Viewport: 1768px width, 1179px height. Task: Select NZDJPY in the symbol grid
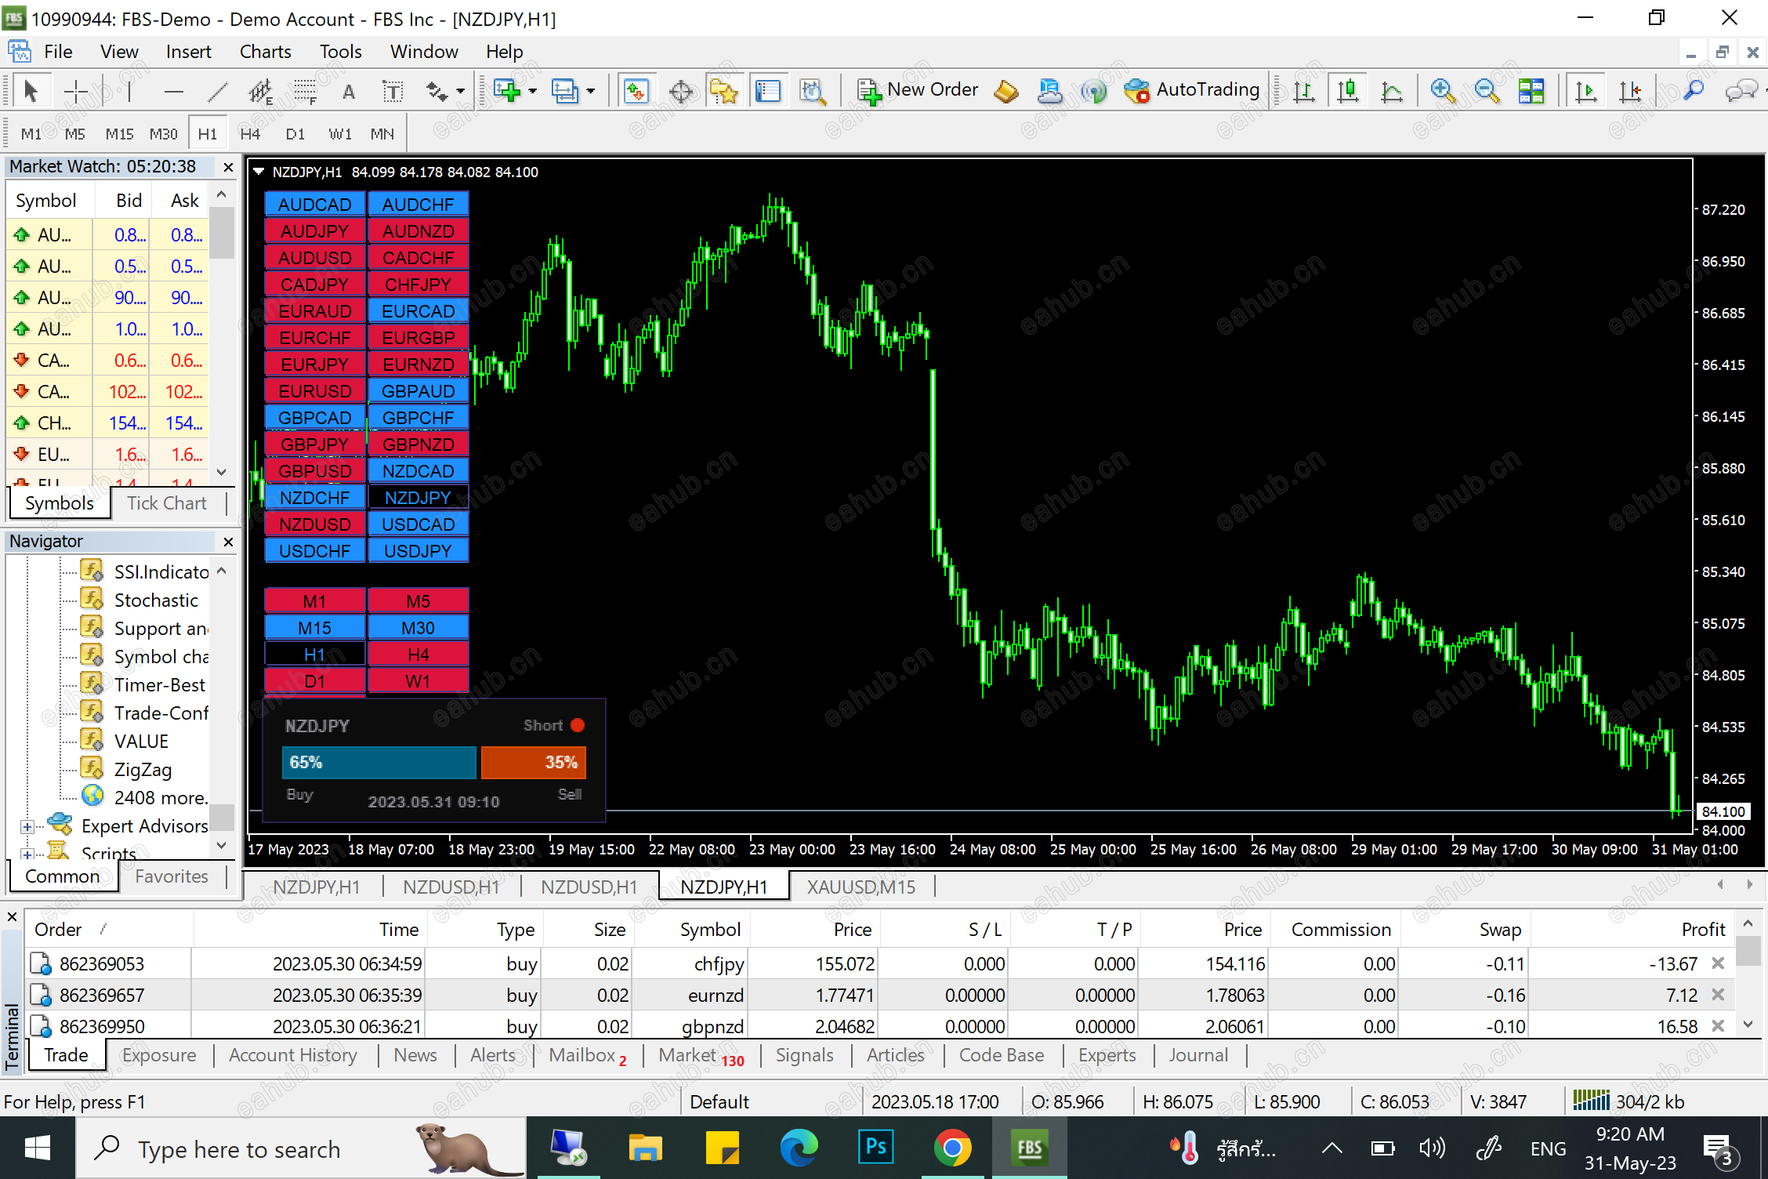point(418,496)
